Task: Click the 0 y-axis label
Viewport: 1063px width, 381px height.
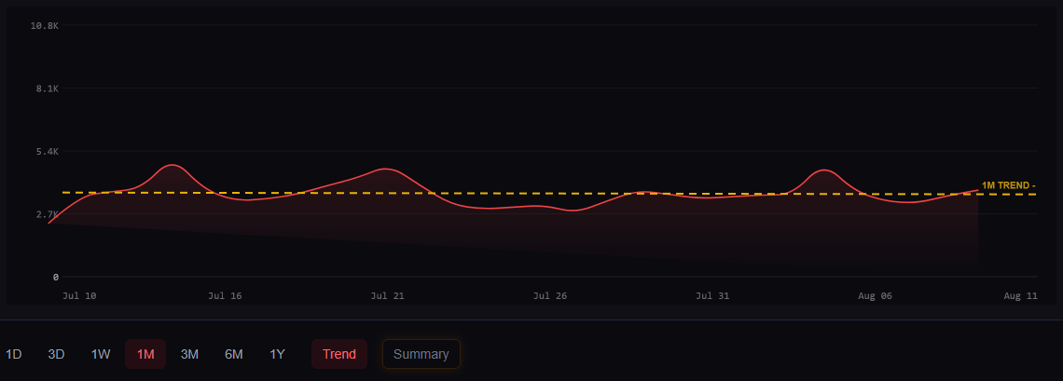Action: (56, 277)
